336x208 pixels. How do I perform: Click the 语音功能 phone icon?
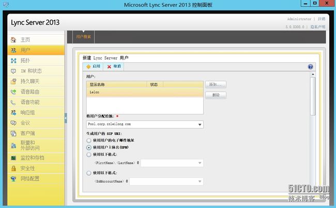coord(13,102)
